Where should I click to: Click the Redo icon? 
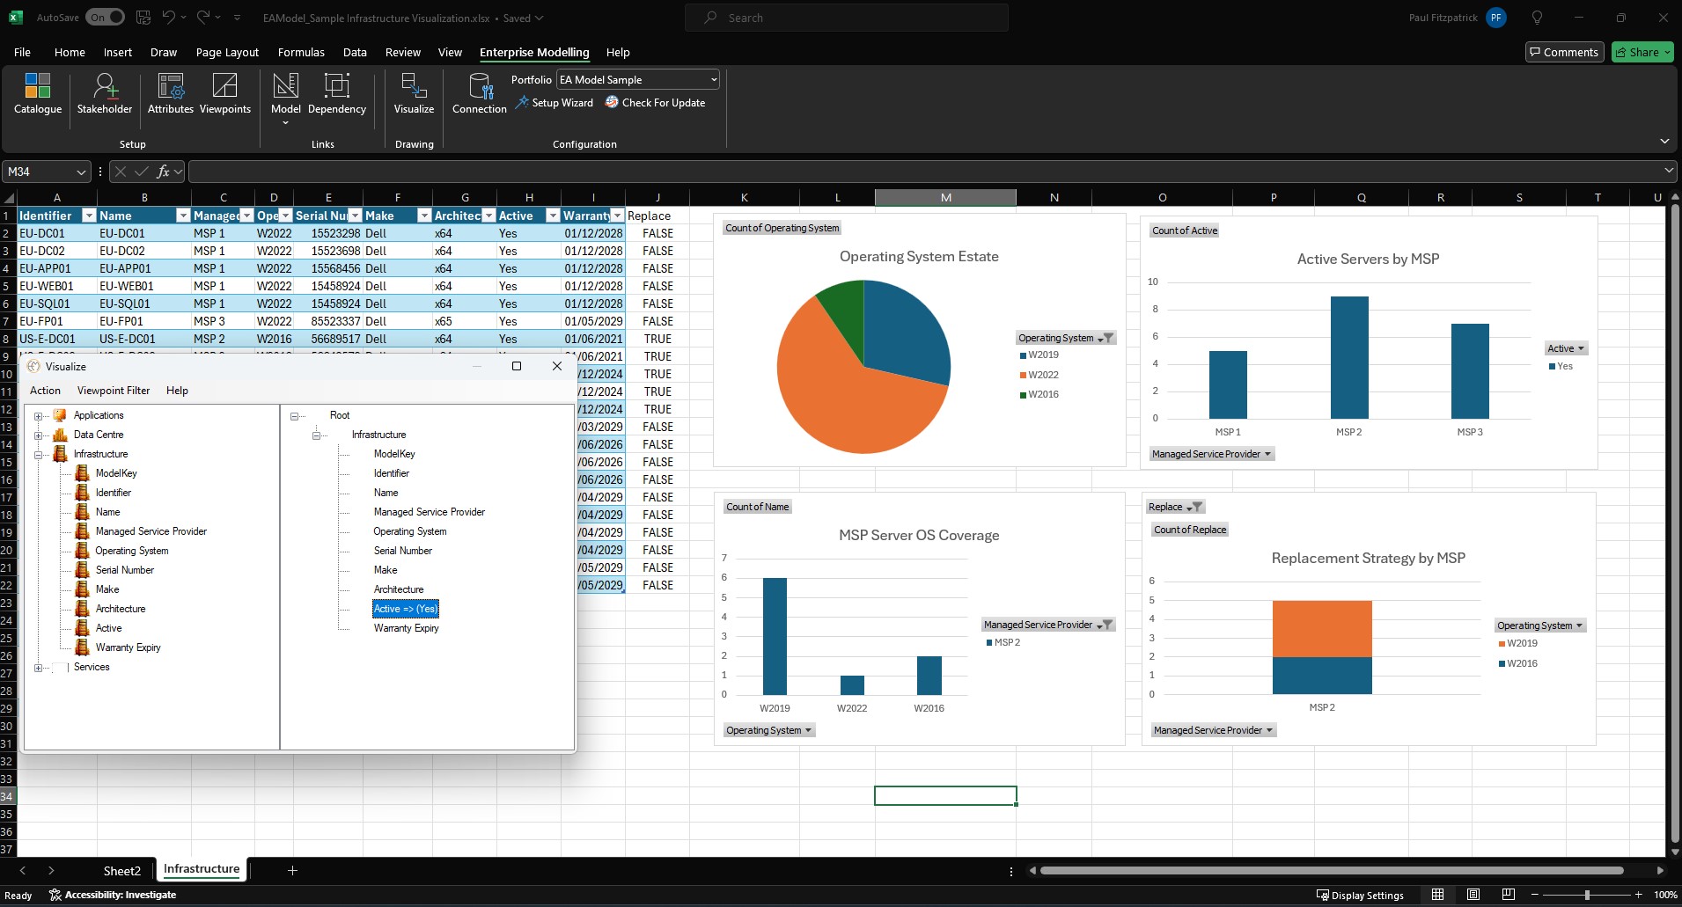[203, 18]
